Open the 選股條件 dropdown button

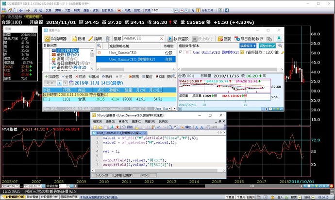[x=247, y=45]
